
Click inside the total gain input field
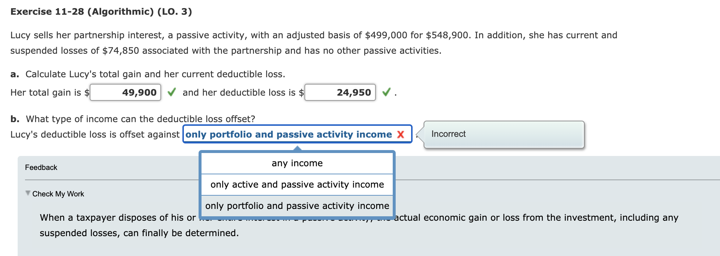tap(125, 92)
